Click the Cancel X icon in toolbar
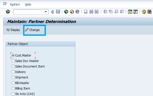Viewport: 153px width, 96px height. point(77,12)
